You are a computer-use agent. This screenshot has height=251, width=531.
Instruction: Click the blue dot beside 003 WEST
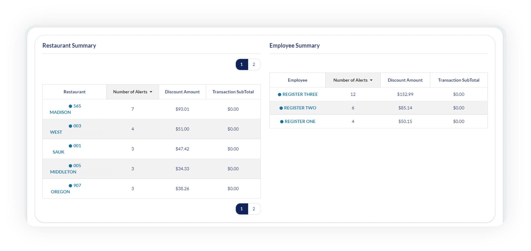pyautogui.click(x=70, y=126)
